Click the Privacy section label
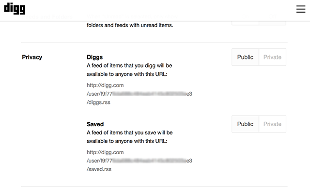Screen dimensions: 310x190 tap(32, 57)
